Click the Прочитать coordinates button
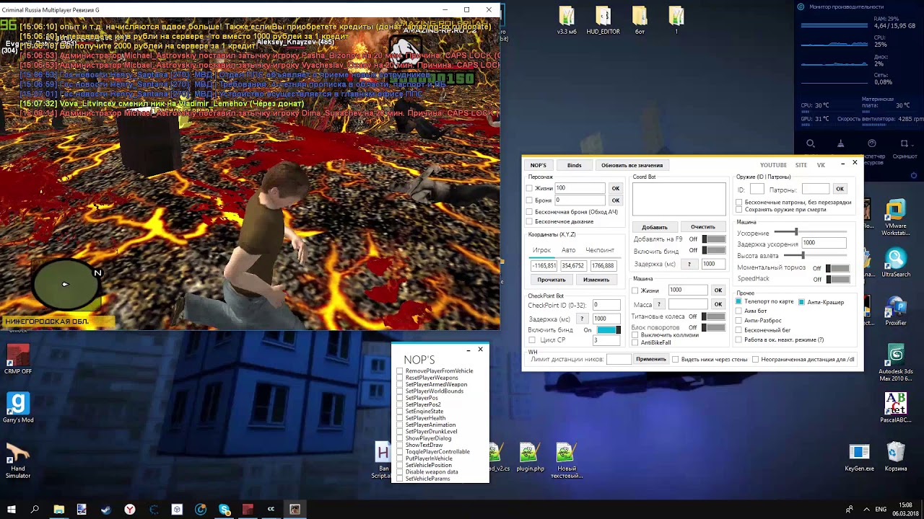Screen dimensions: 924x519 [552, 280]
